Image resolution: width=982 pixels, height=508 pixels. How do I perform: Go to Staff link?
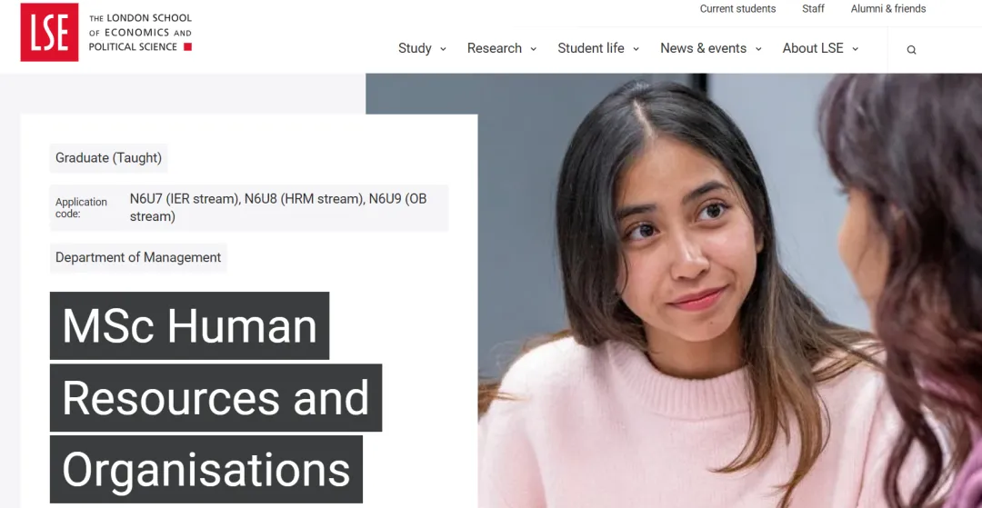pyautogui.click(x=813, y=9)
